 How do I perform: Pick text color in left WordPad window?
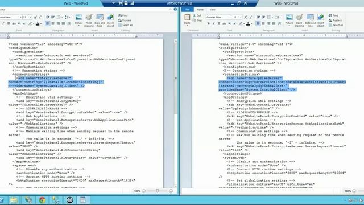pyautogui.click(x=38, y=23)
